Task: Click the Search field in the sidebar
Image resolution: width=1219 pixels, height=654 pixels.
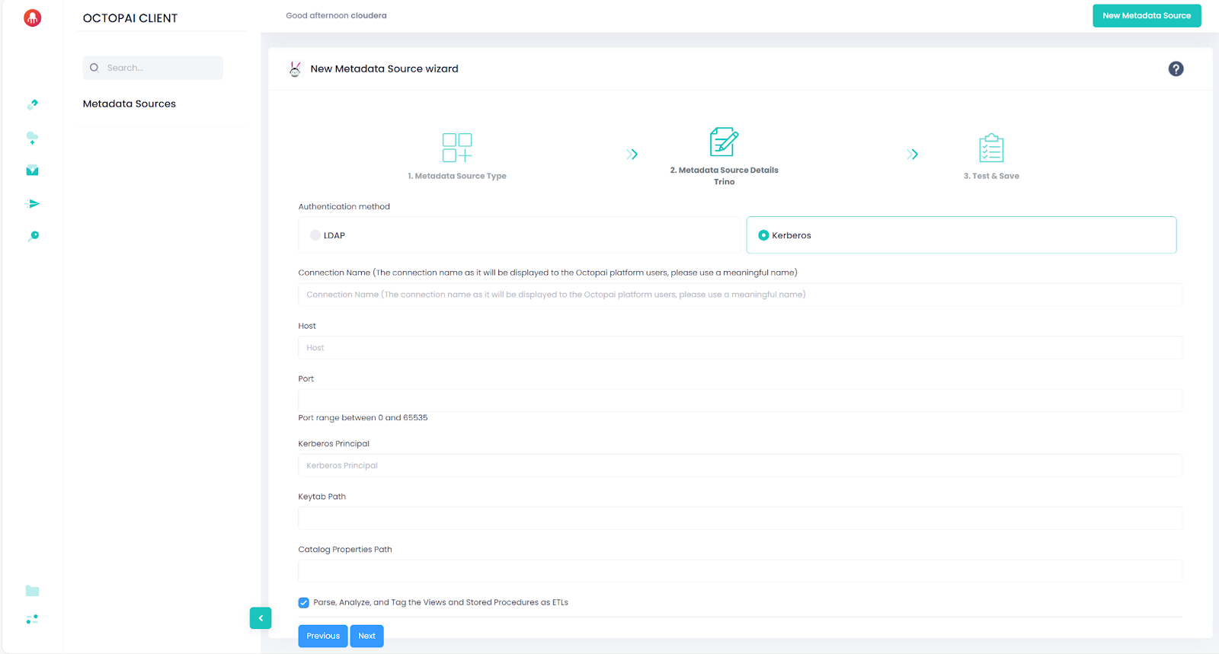Action: click(153, 68)
